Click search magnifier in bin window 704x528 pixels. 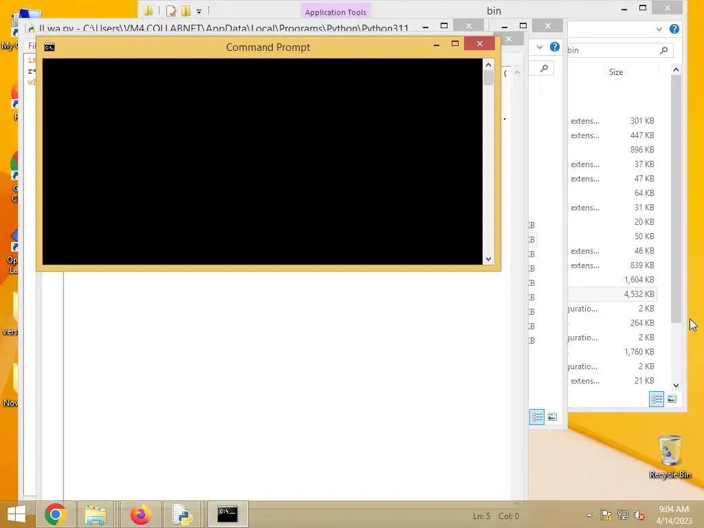click(663, 50)
